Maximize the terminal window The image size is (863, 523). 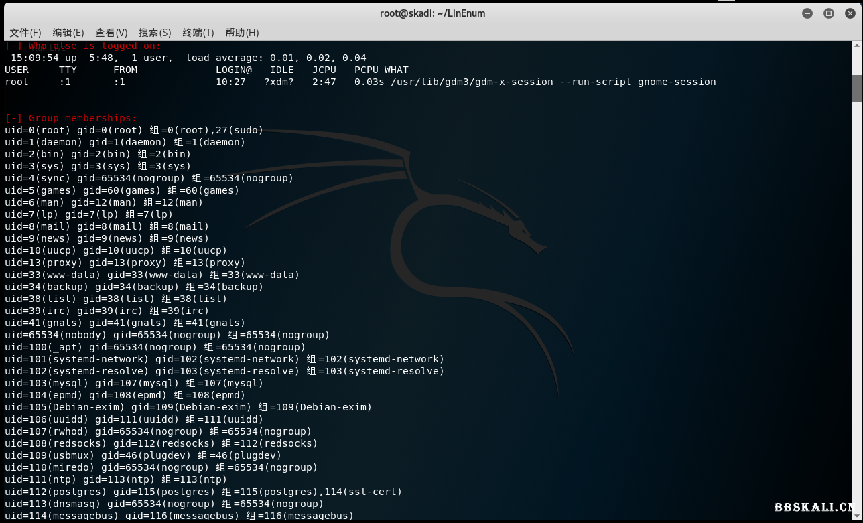pos(829,13)
